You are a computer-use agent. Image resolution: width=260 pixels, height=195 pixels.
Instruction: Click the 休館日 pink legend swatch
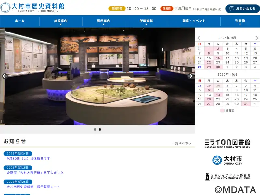[x=222, y=110]
